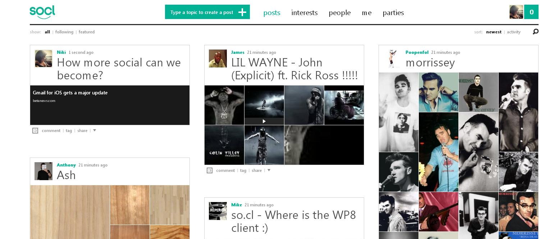This screenshot has height=239, width=540.
Task: Show featured posts
Action: [x=87, y=32]
